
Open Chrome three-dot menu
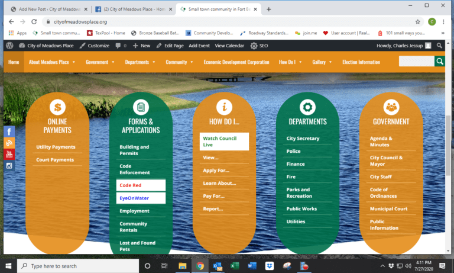click(x=443, y=22)
